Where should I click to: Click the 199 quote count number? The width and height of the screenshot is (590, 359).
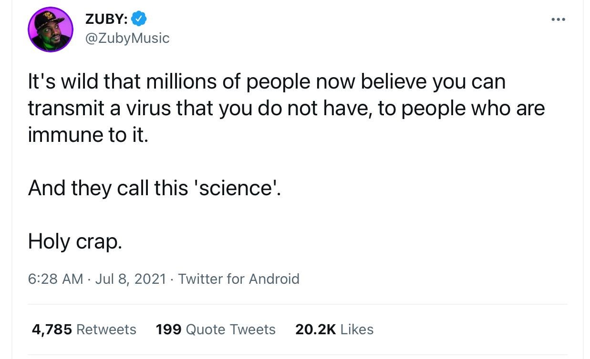(x=168, y=329)
